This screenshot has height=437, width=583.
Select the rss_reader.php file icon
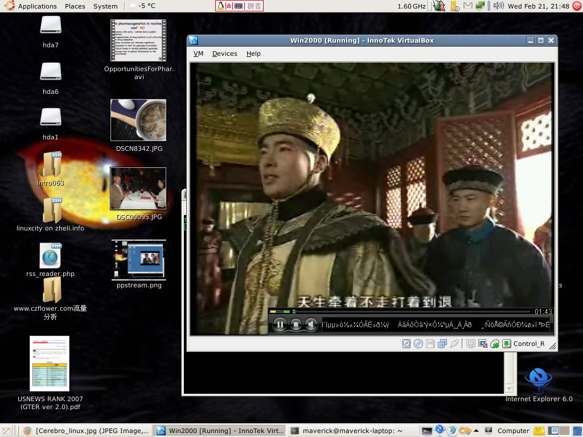pyautogui.click(x=50, y=255)
